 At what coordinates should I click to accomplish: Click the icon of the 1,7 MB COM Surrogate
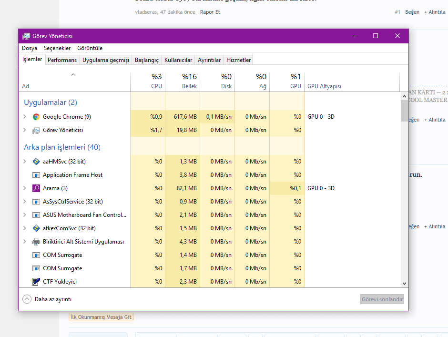tap(36, 268)
